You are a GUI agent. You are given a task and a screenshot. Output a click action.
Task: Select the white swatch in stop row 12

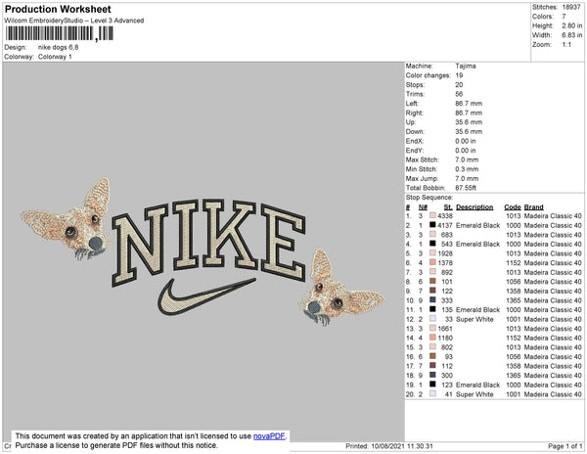point(432,319)
